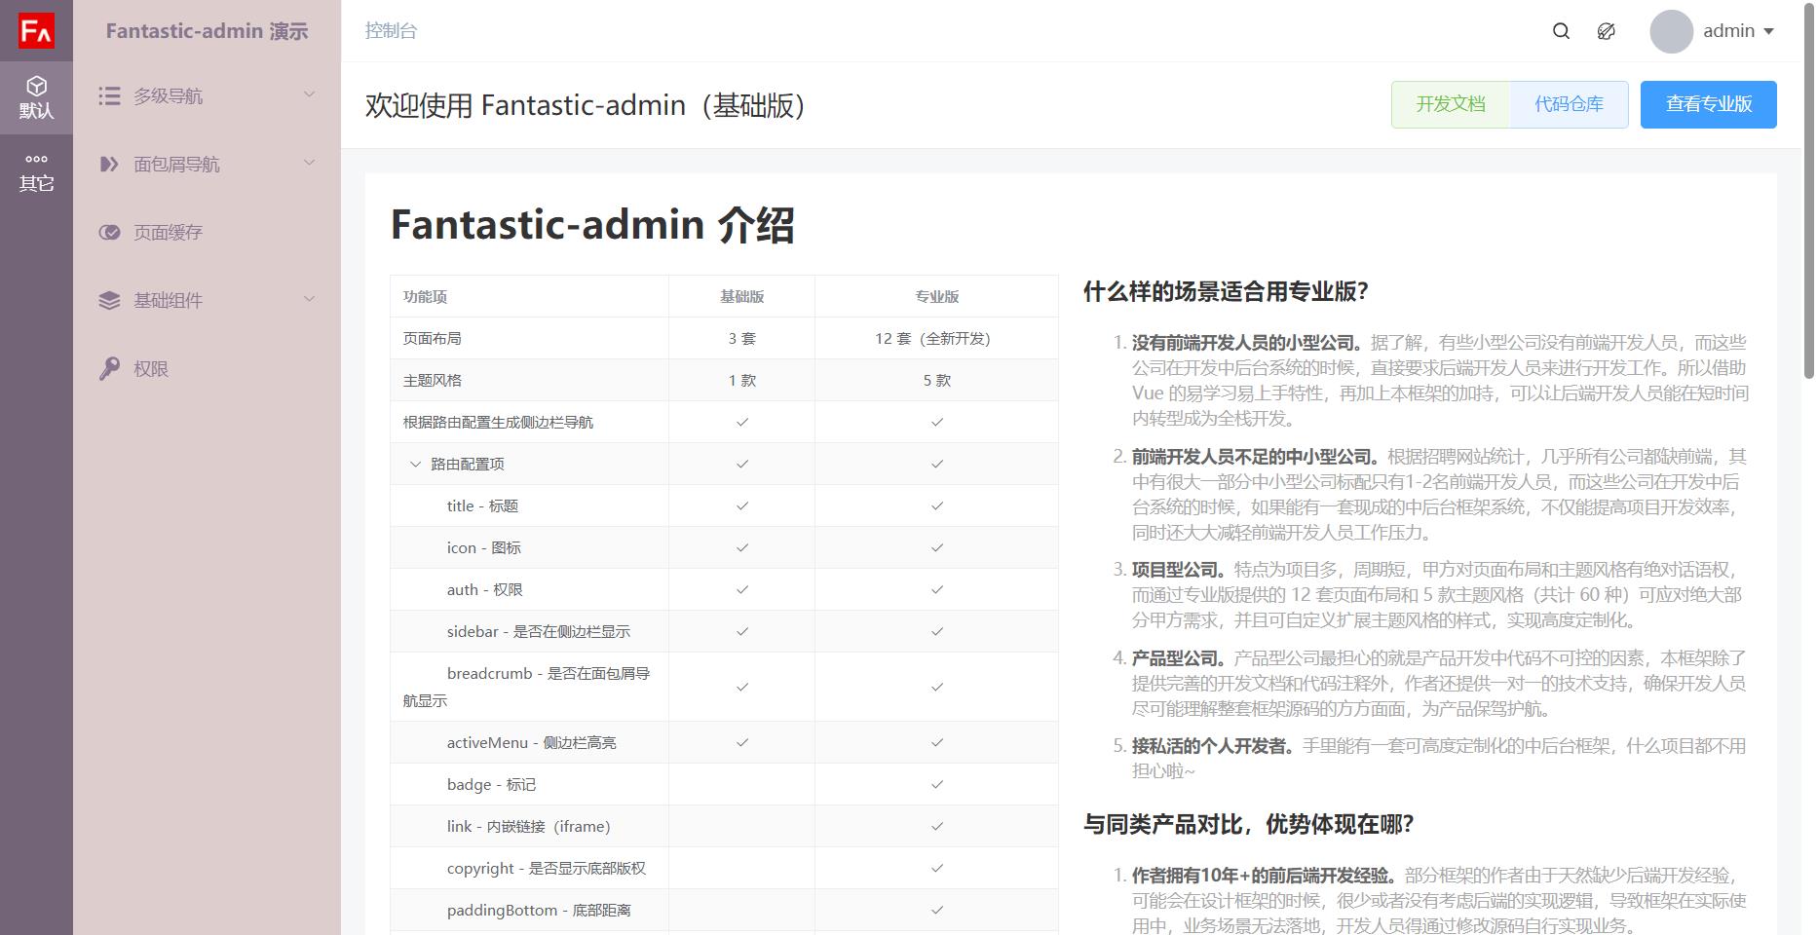
Task: Open the 面包屑导航 menu item
Action: coord(207,164)
